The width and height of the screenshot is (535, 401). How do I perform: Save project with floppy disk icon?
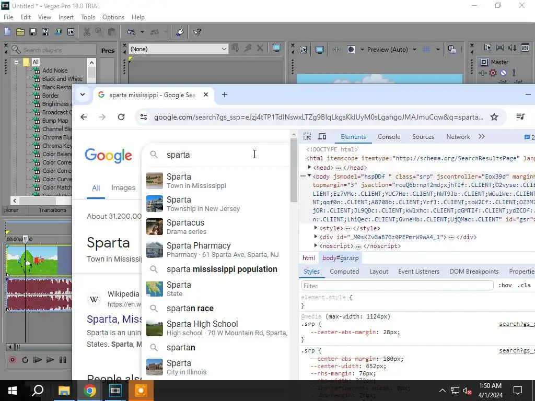pyautogui.click(x=33, y=32)
